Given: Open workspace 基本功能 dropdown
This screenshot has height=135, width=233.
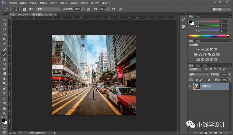Looking at the screenshot, I should click(221, 9).
